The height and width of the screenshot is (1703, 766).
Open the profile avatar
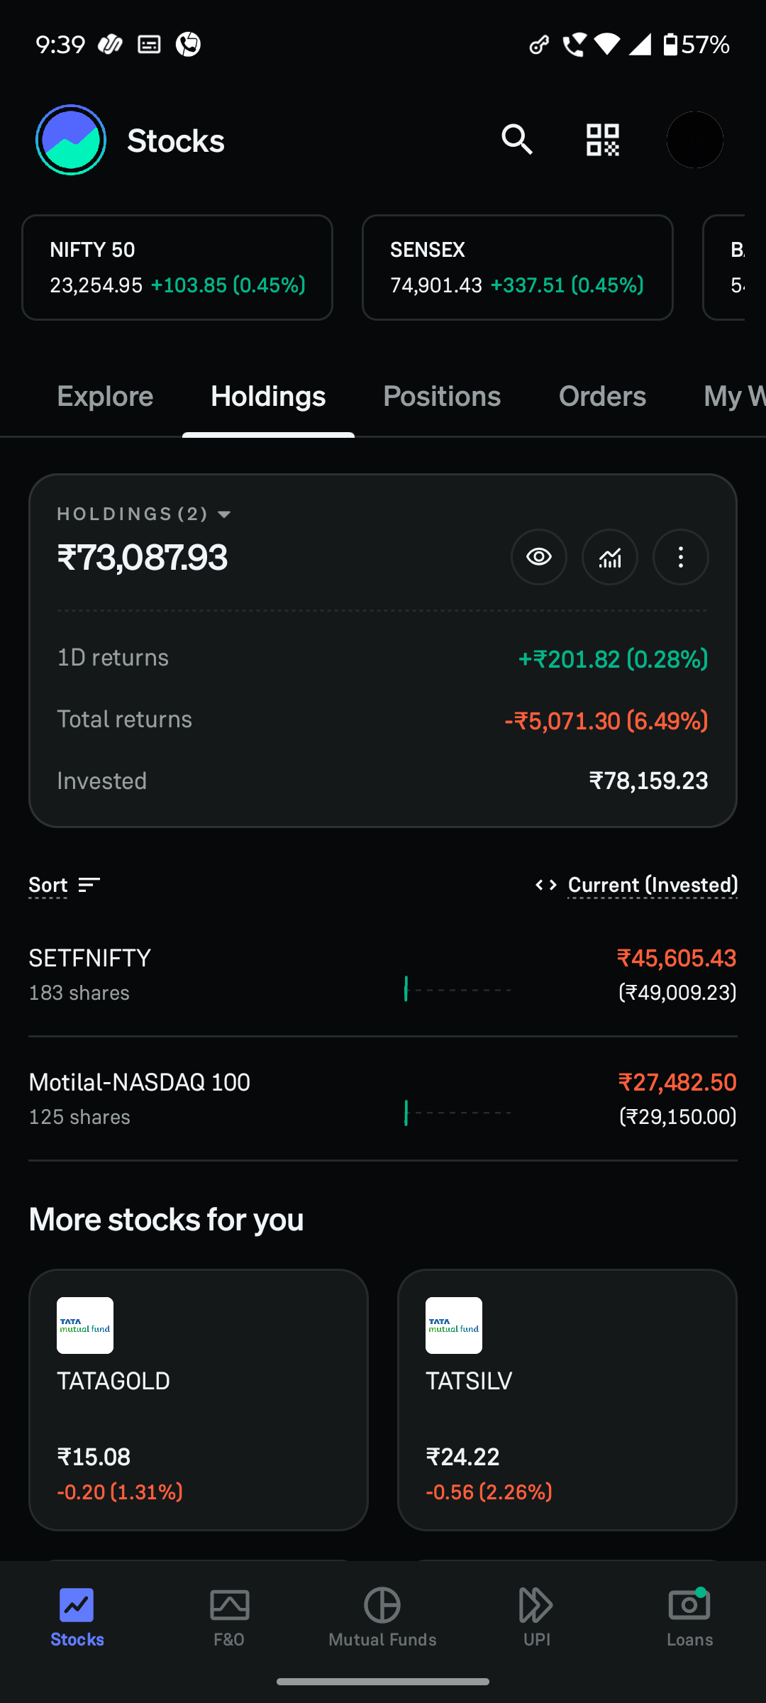pyautogui.click(x=694, y=140)
